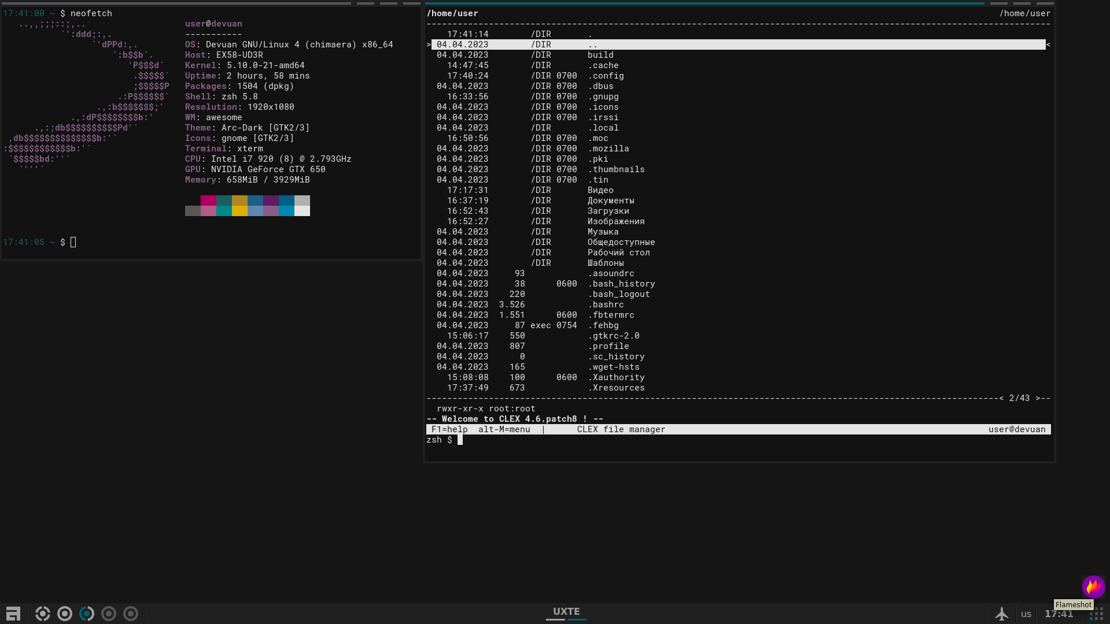Click the 'alt-M=menu' hint in CLEX bar
The width and height of the screenshot is (1110, 624).
[504, 429]
